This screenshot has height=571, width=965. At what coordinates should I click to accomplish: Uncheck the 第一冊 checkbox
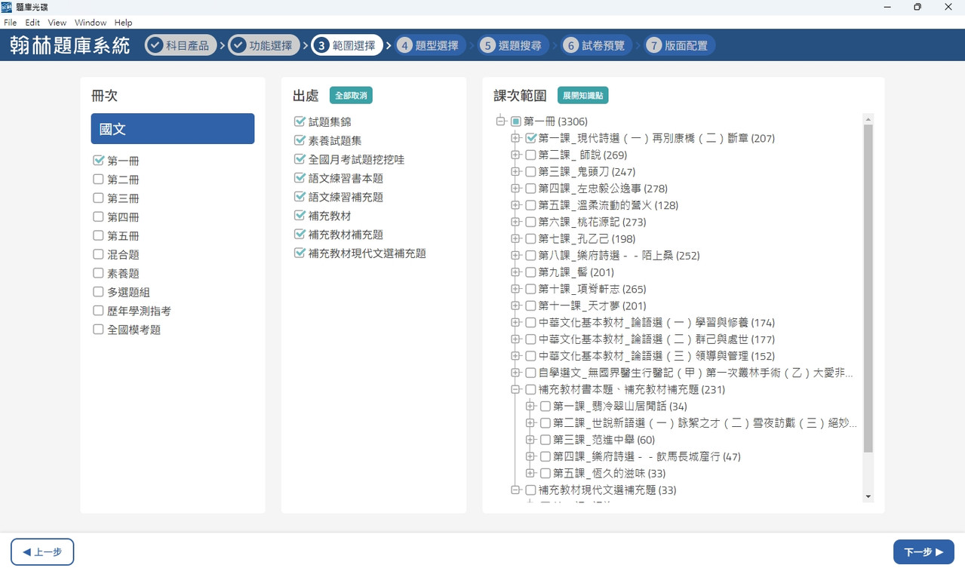98,161
